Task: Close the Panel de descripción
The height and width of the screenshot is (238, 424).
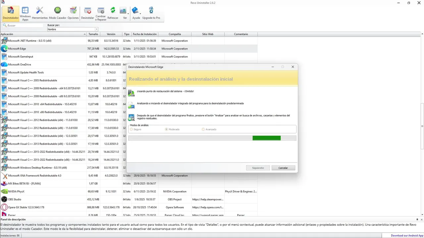Action: coord(422,219)
